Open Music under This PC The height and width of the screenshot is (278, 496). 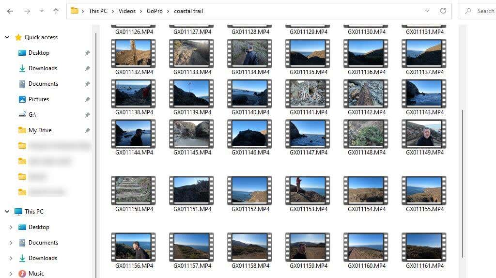click(x=36, y=273)
